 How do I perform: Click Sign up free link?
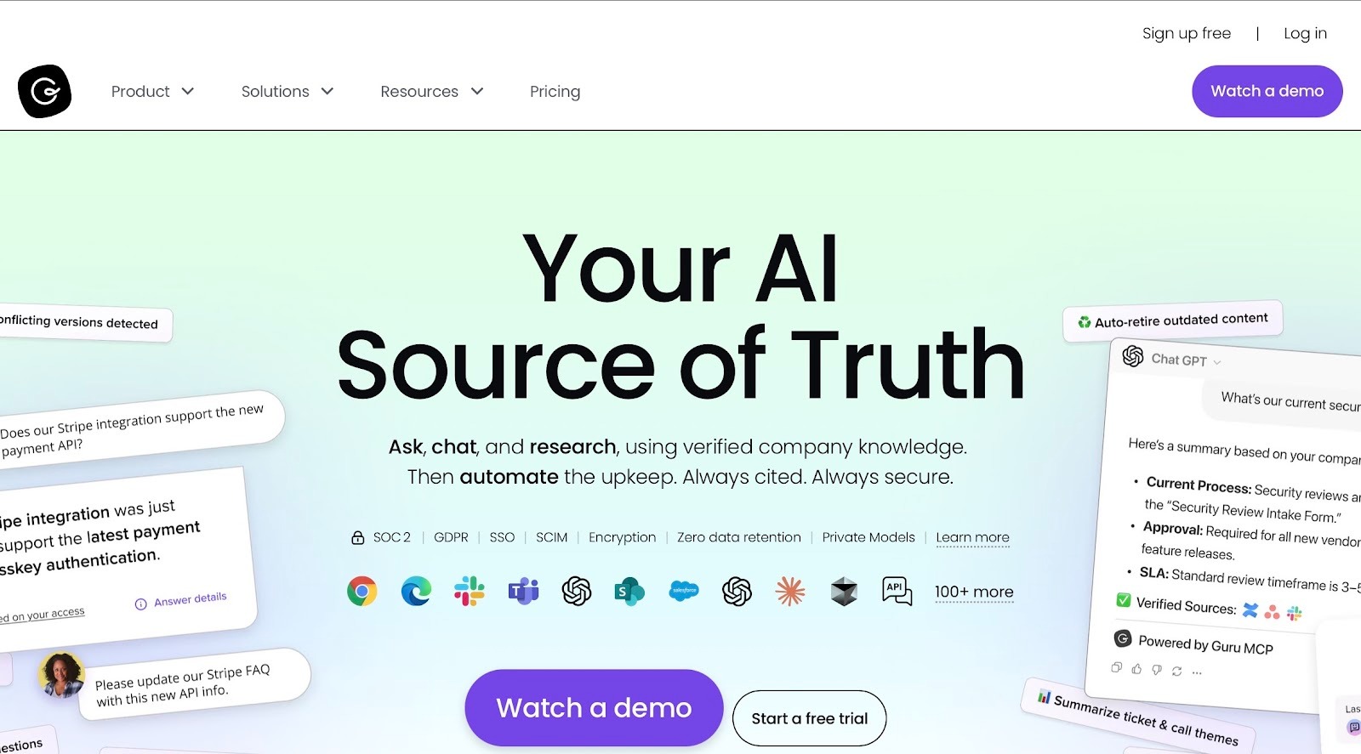click(1187, 33)
